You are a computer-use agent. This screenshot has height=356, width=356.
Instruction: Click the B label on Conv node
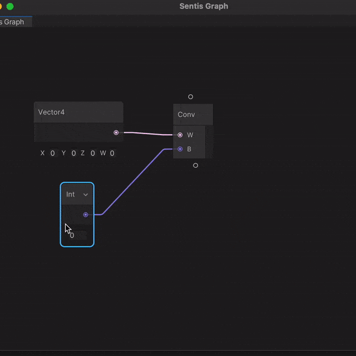(x=189, y=149)
